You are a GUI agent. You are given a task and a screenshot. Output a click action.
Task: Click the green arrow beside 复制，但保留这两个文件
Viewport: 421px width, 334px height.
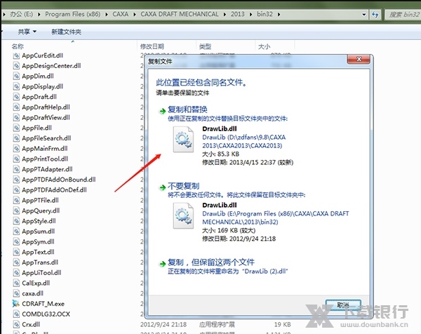coord(161,262)
